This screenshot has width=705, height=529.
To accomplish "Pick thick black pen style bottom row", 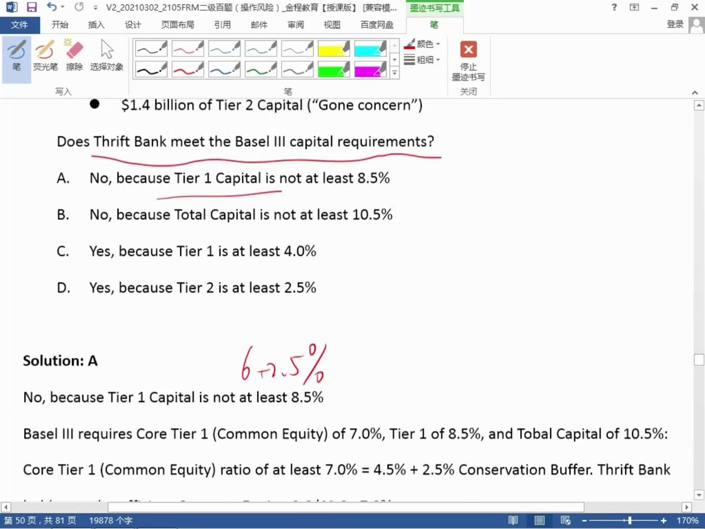I will click(x=151, y=70).
